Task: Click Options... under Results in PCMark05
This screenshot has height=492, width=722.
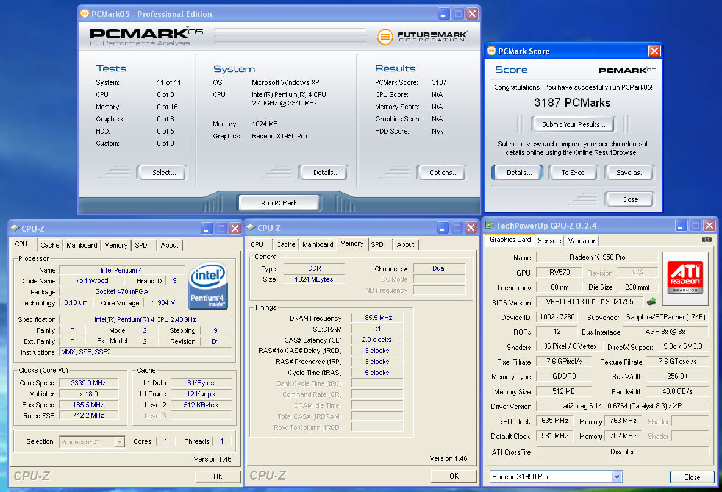Action: (x=441, y=173)
